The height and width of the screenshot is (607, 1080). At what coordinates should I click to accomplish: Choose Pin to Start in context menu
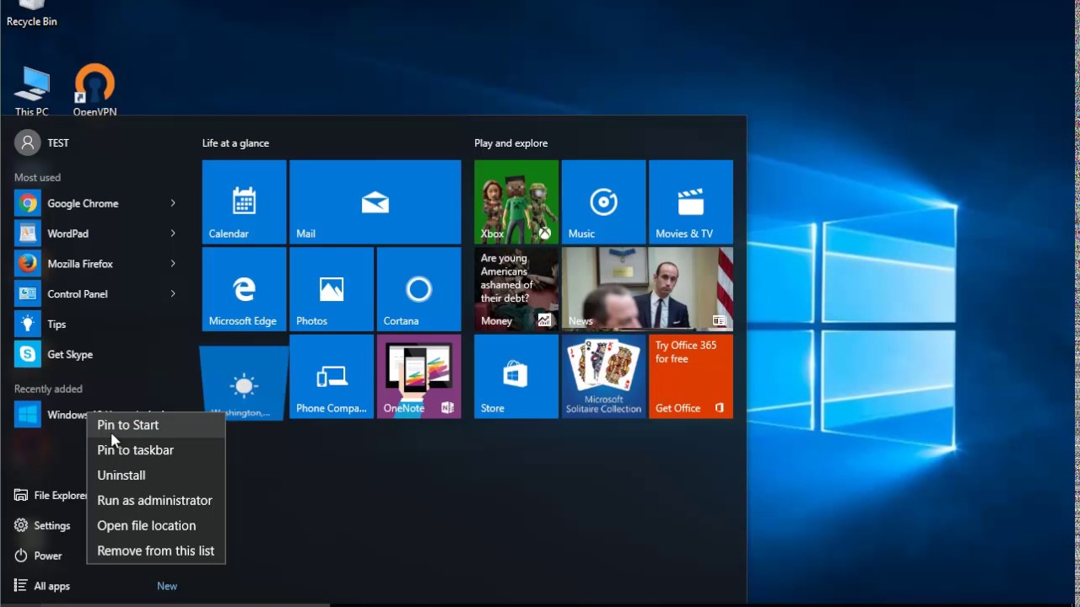click(x=156, y=425)
